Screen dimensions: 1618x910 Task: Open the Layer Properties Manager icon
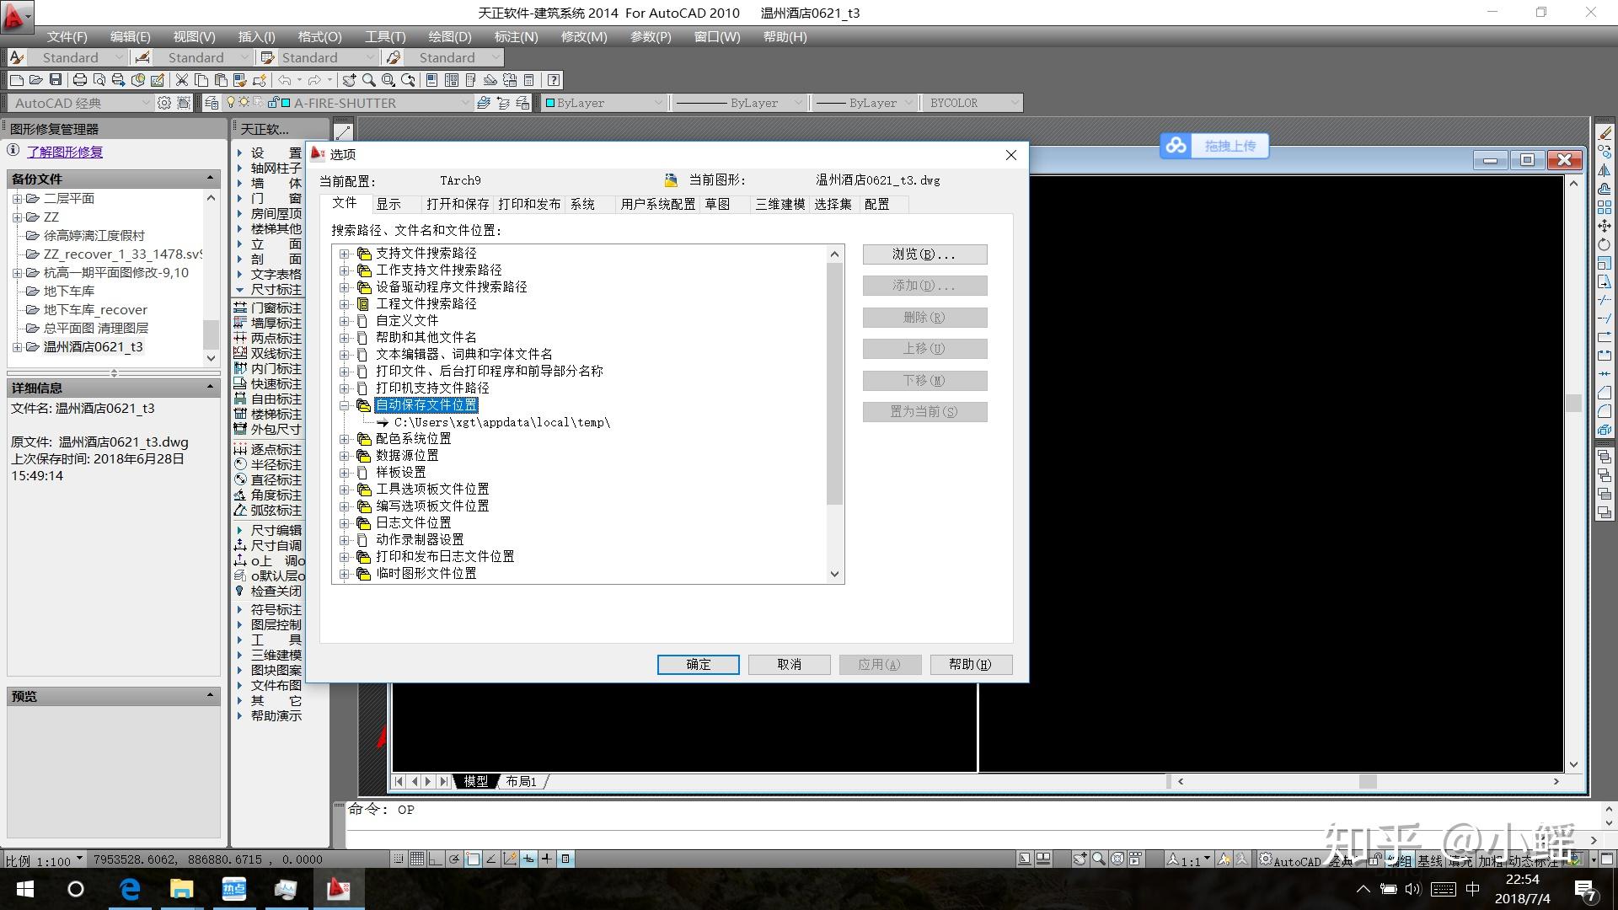pyautogui.click(x=212, y=103)
